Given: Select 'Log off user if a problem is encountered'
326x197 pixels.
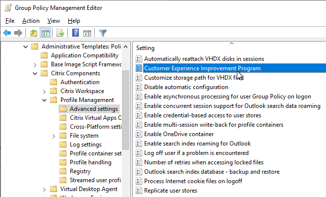Looking at the screenshot, I should (196, 153).
